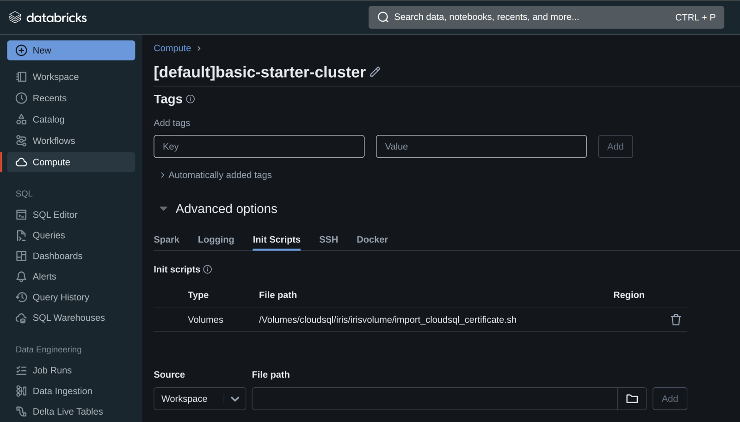Open SQL Warehouses in the sidebar
This screenshot has width=740, height=422.
(68, 318)
